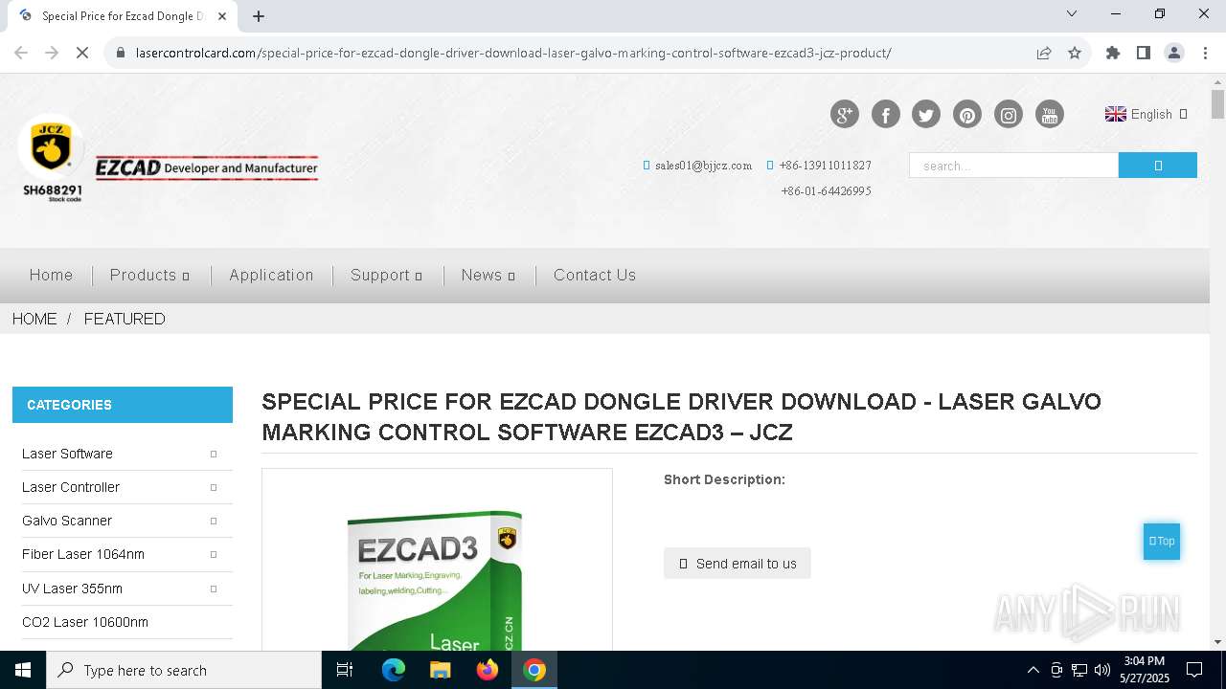Open the English language selector
Image resolution: width=1226 pixels, height=689 pixels.
1146,114
